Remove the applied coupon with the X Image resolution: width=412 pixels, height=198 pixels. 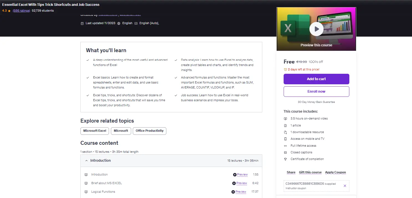point(345,186)
